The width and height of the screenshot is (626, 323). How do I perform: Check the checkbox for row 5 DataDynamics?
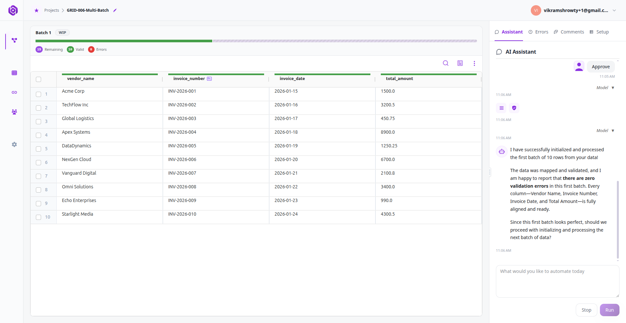pyautogui.click(x=38, y=149)
